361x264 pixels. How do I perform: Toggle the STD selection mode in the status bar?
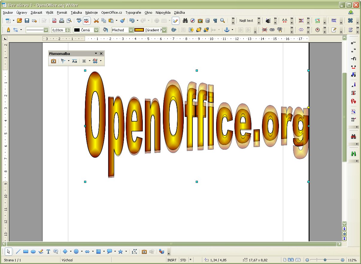(x=183, y=260)
